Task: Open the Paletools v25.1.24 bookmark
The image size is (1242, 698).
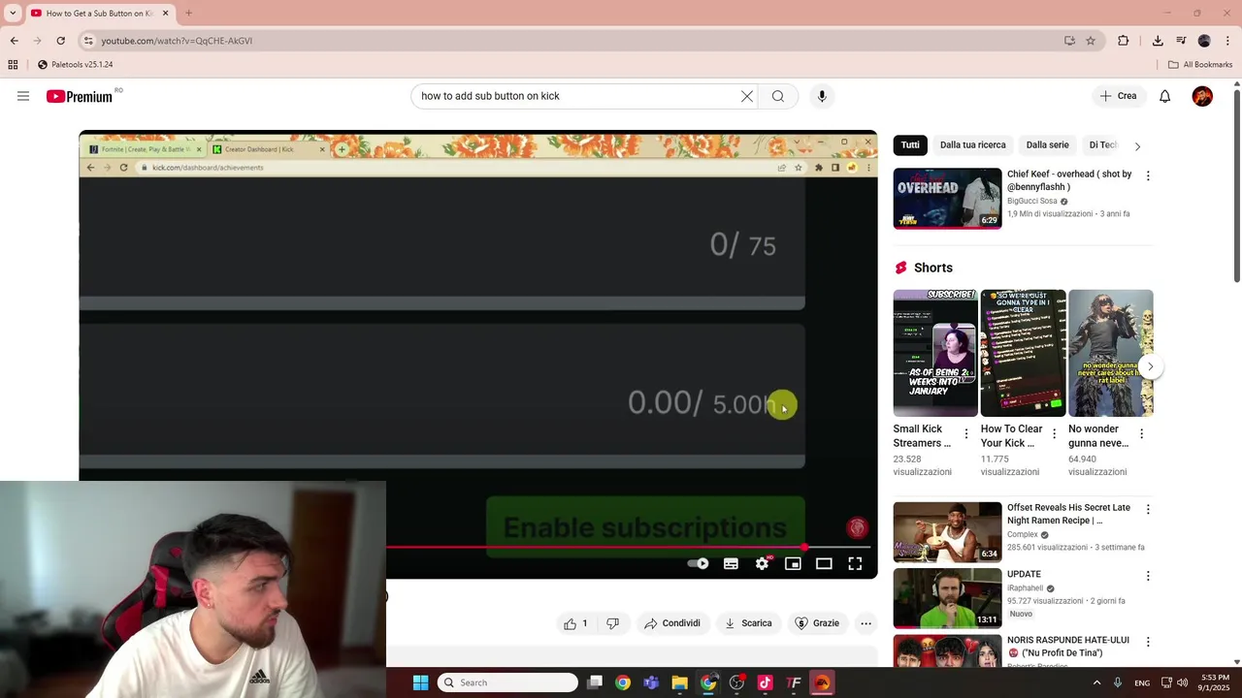Action: click(x=76, y=65)
